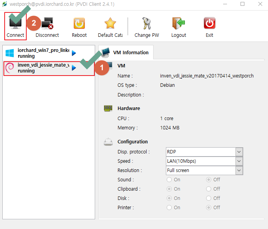This screenshot has height=229, width=268.
Task: Click the Reboot icon
Action: tap(79, 23)
